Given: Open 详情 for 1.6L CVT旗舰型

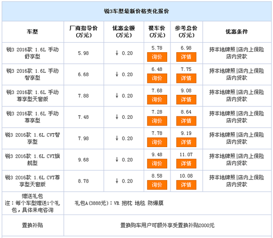Looking at the screenshot, I should pyautogui.click(x=186, y=163).
